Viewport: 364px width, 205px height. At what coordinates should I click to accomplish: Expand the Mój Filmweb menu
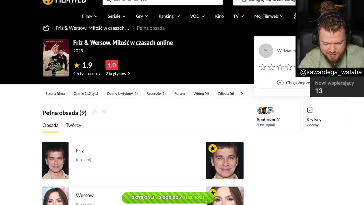coord(269,16)
